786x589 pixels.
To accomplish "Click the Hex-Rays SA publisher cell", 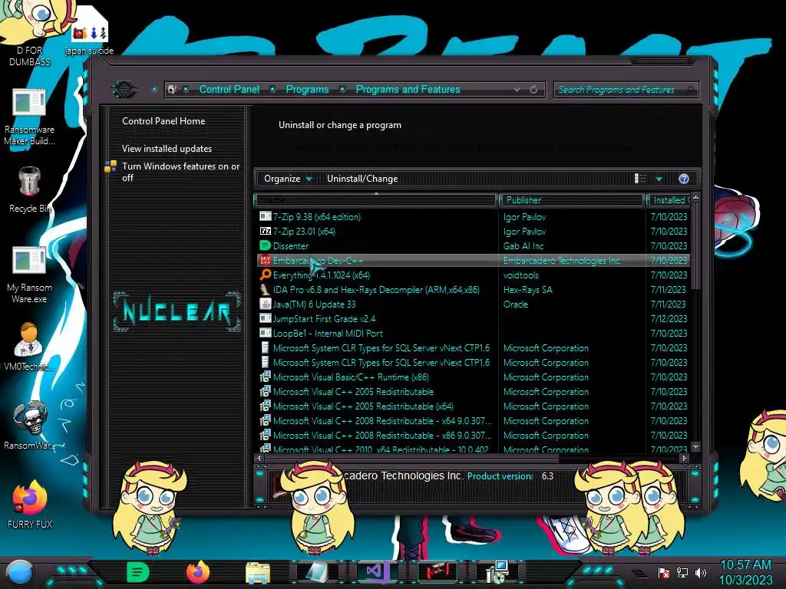I will (527, 289).
